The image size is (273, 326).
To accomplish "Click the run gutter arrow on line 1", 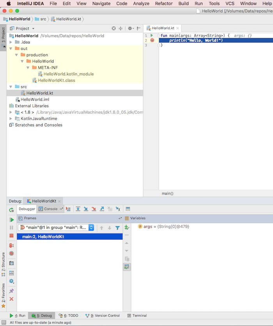I will [152, 35].
